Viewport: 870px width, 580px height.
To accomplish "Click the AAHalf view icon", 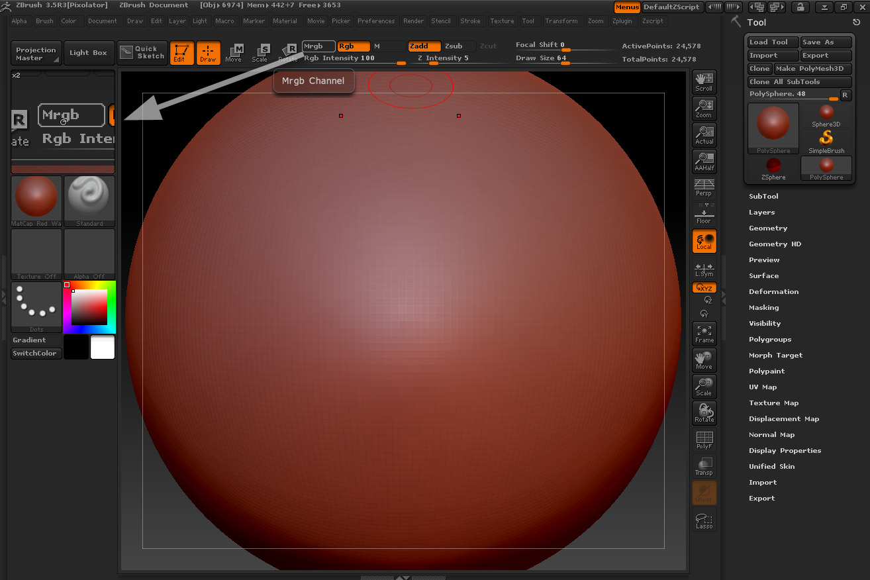I will [704, 162].
